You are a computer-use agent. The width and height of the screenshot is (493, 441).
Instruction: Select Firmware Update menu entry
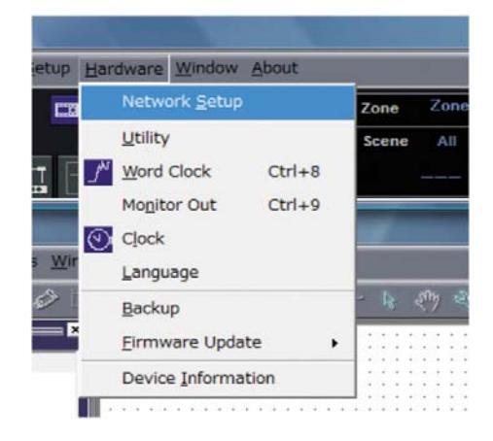[218, 343]
